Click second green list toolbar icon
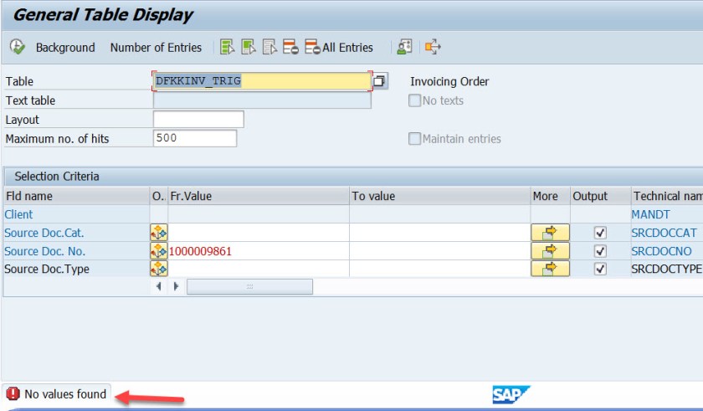Image resolution: width=703 pixels, height=411 pixels. click(x=249, y=47)
